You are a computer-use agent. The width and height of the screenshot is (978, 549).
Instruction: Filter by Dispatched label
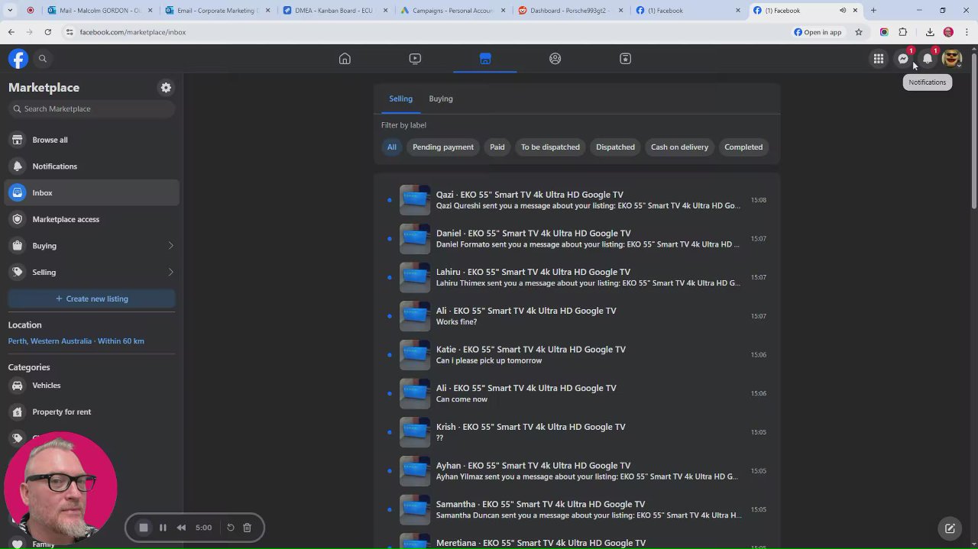(x=615, y=147)
